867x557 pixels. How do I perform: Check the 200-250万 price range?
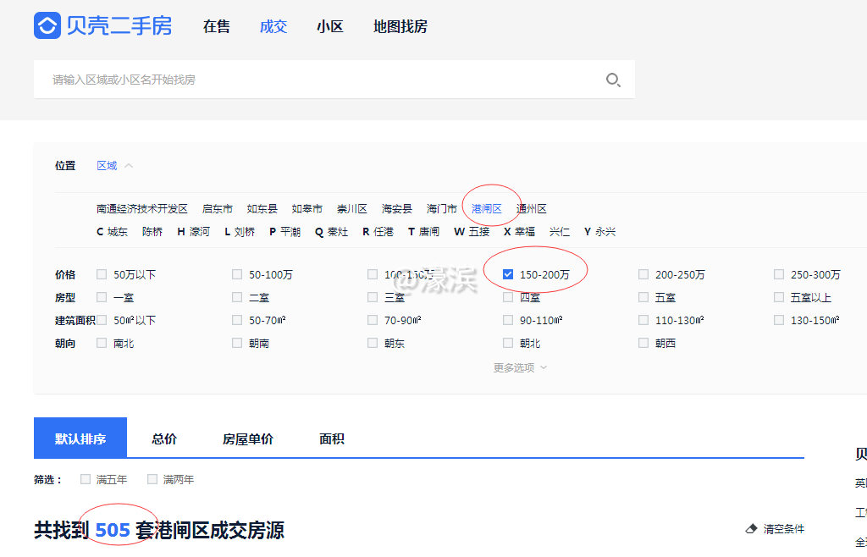[x=643, y=273]
